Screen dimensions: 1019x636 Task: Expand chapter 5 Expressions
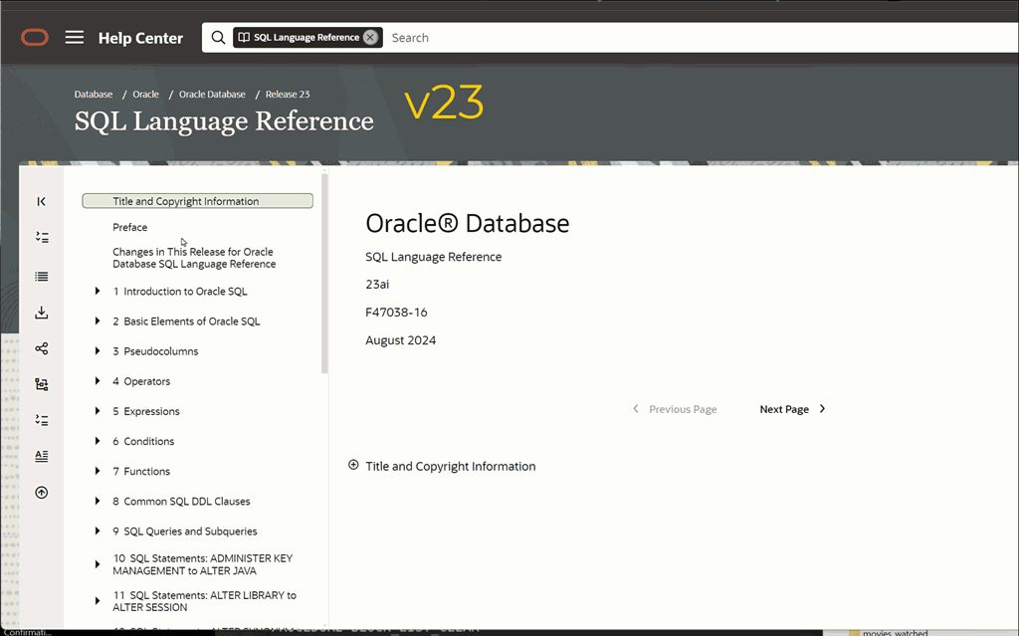[98, 410]
